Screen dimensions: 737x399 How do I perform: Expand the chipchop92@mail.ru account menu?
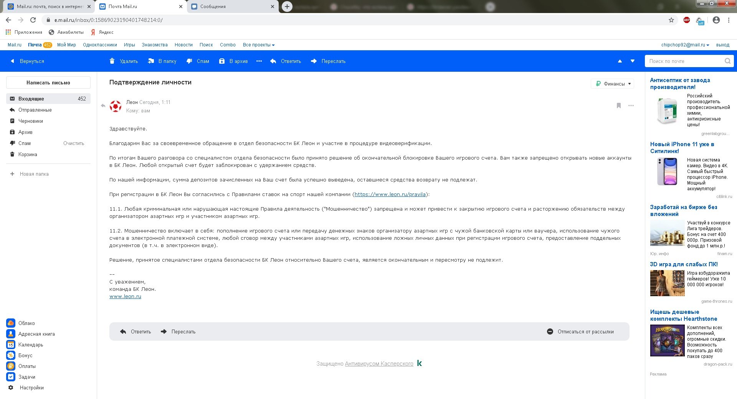tap(685, 45)
